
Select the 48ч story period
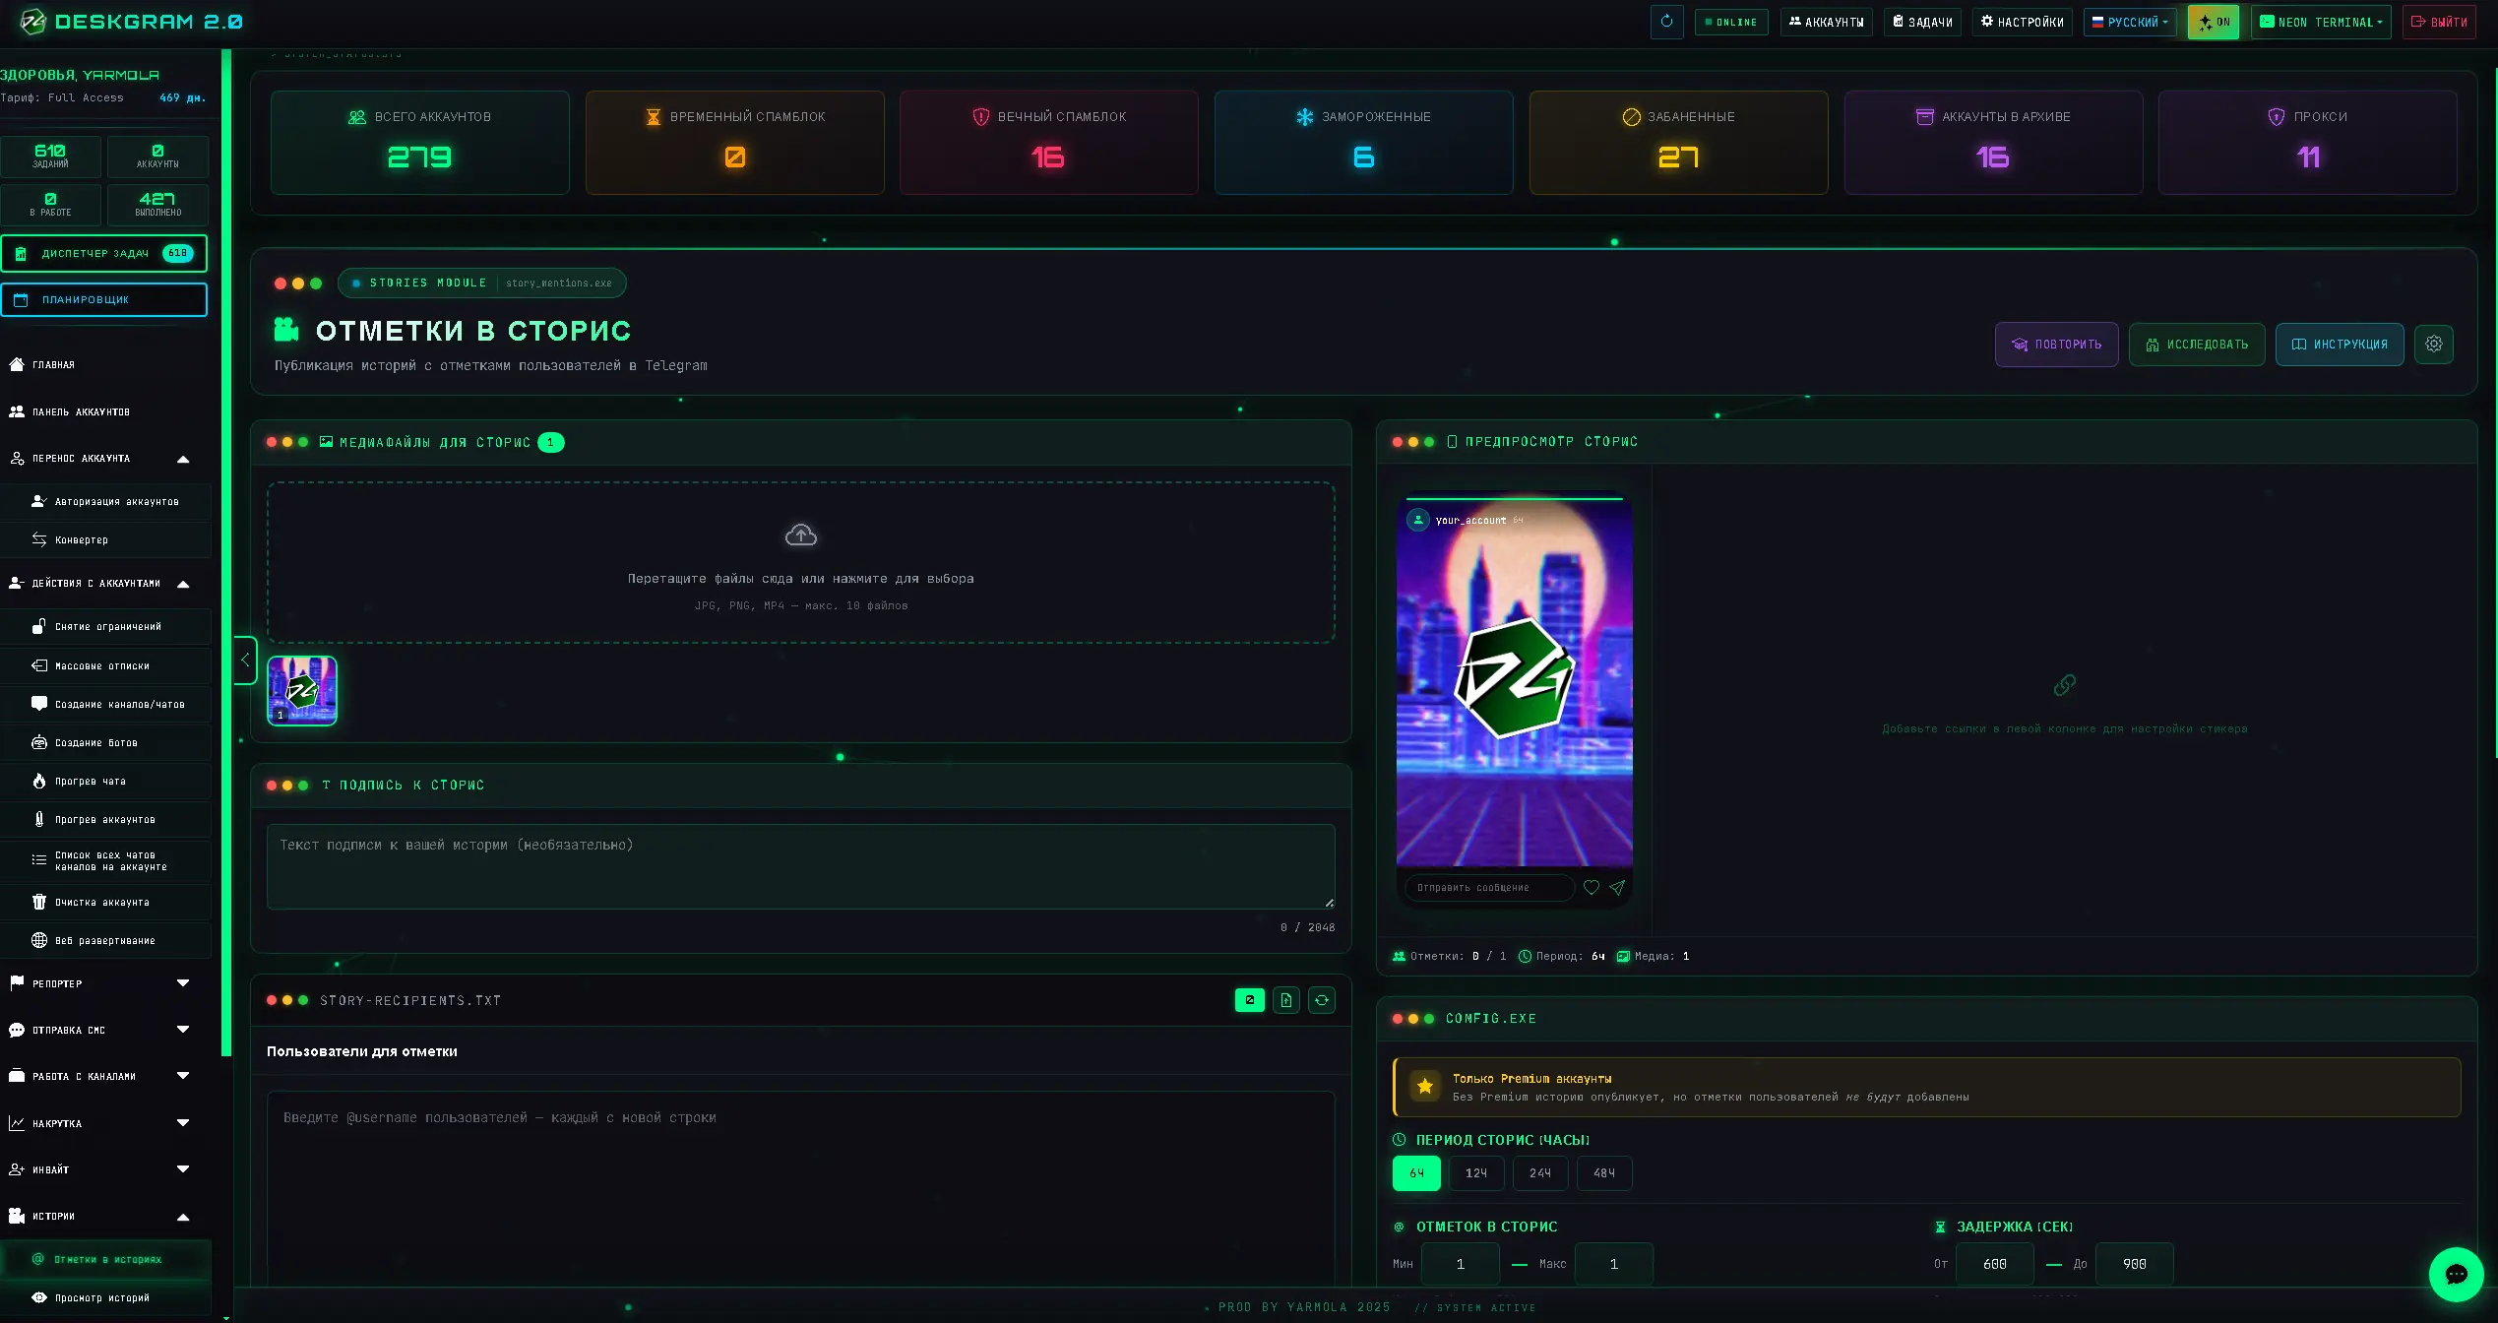pyautogui.click(x=1604, y=1173)
